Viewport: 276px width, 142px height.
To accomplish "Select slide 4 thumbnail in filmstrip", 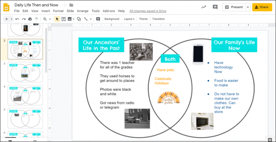I will coord(25,95).
